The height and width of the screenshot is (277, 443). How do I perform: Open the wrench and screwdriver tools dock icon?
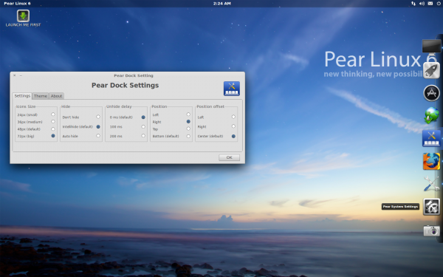[x=431, y=184]
